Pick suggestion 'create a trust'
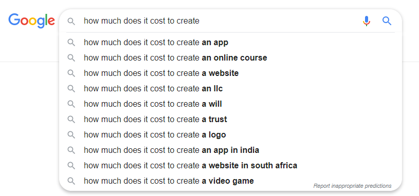The image size is (419, 196). [230, 119]
